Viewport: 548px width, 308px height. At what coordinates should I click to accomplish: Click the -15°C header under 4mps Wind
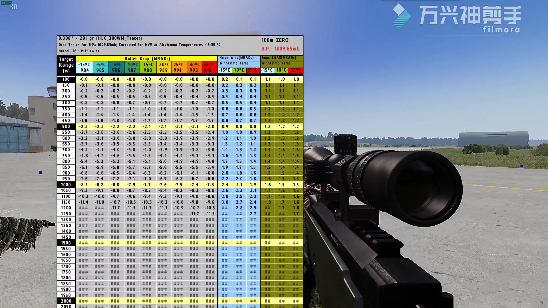(225, 70)
